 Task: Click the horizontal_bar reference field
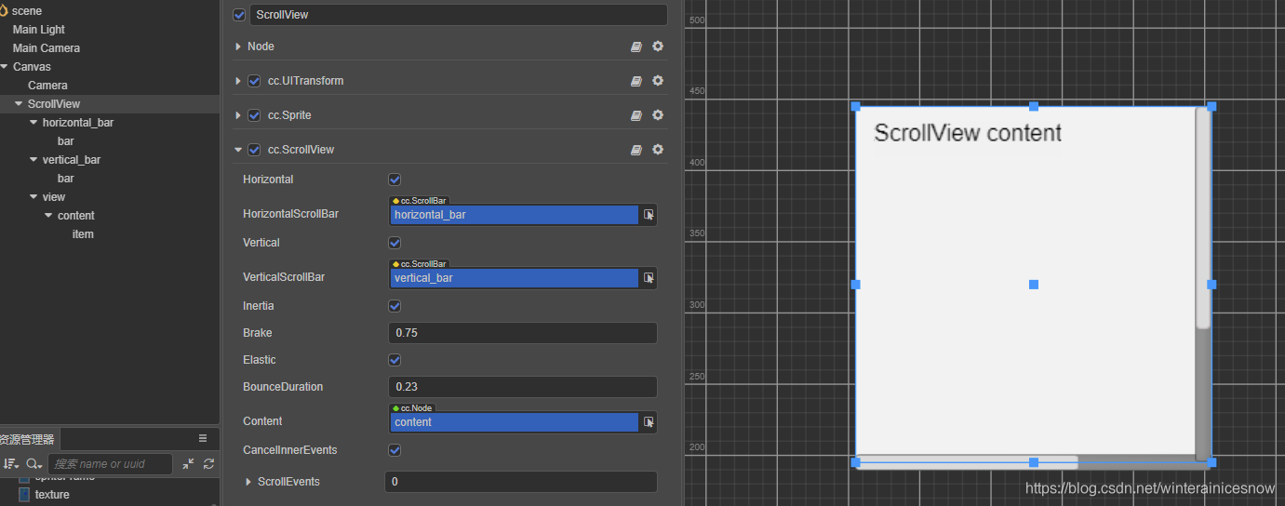point(515,215)
